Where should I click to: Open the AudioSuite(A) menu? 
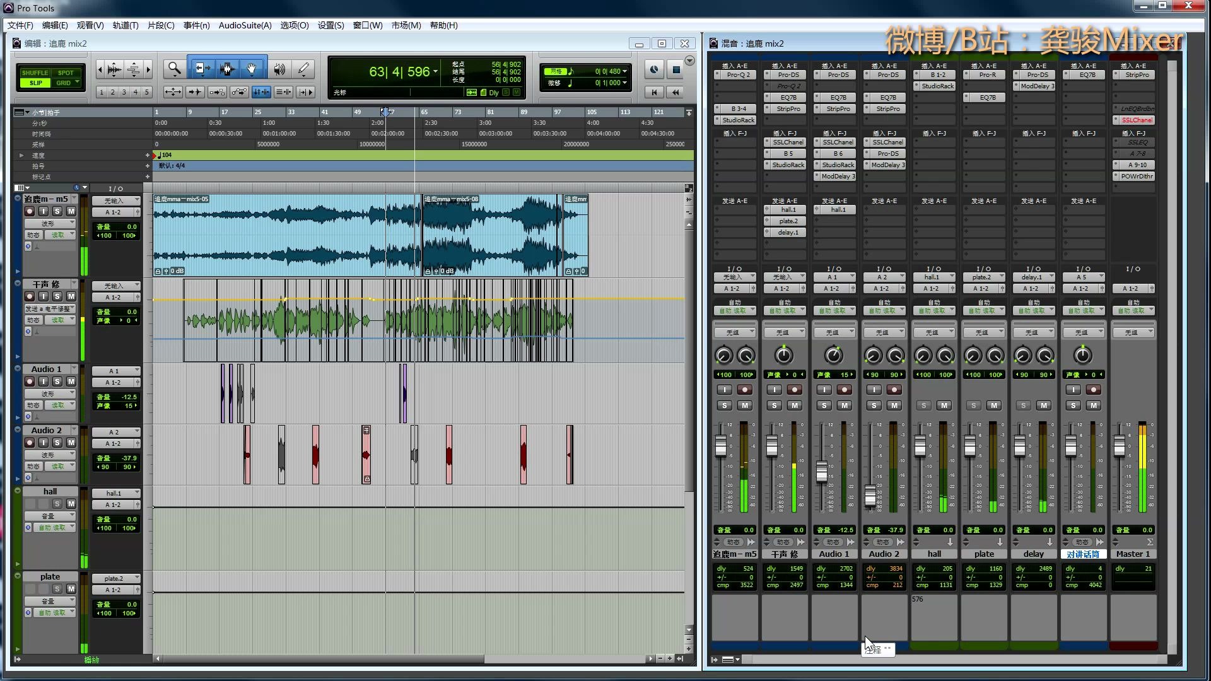tap(245, 25)
